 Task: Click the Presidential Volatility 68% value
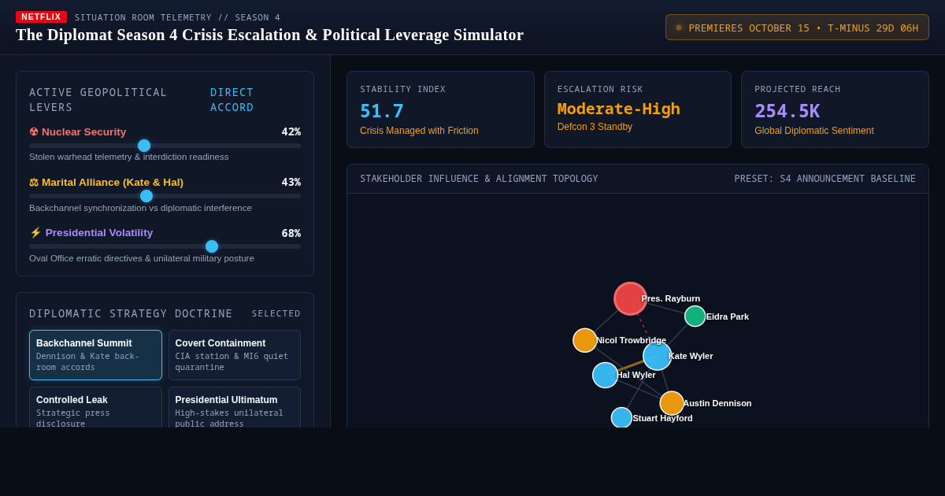(291, 233)
